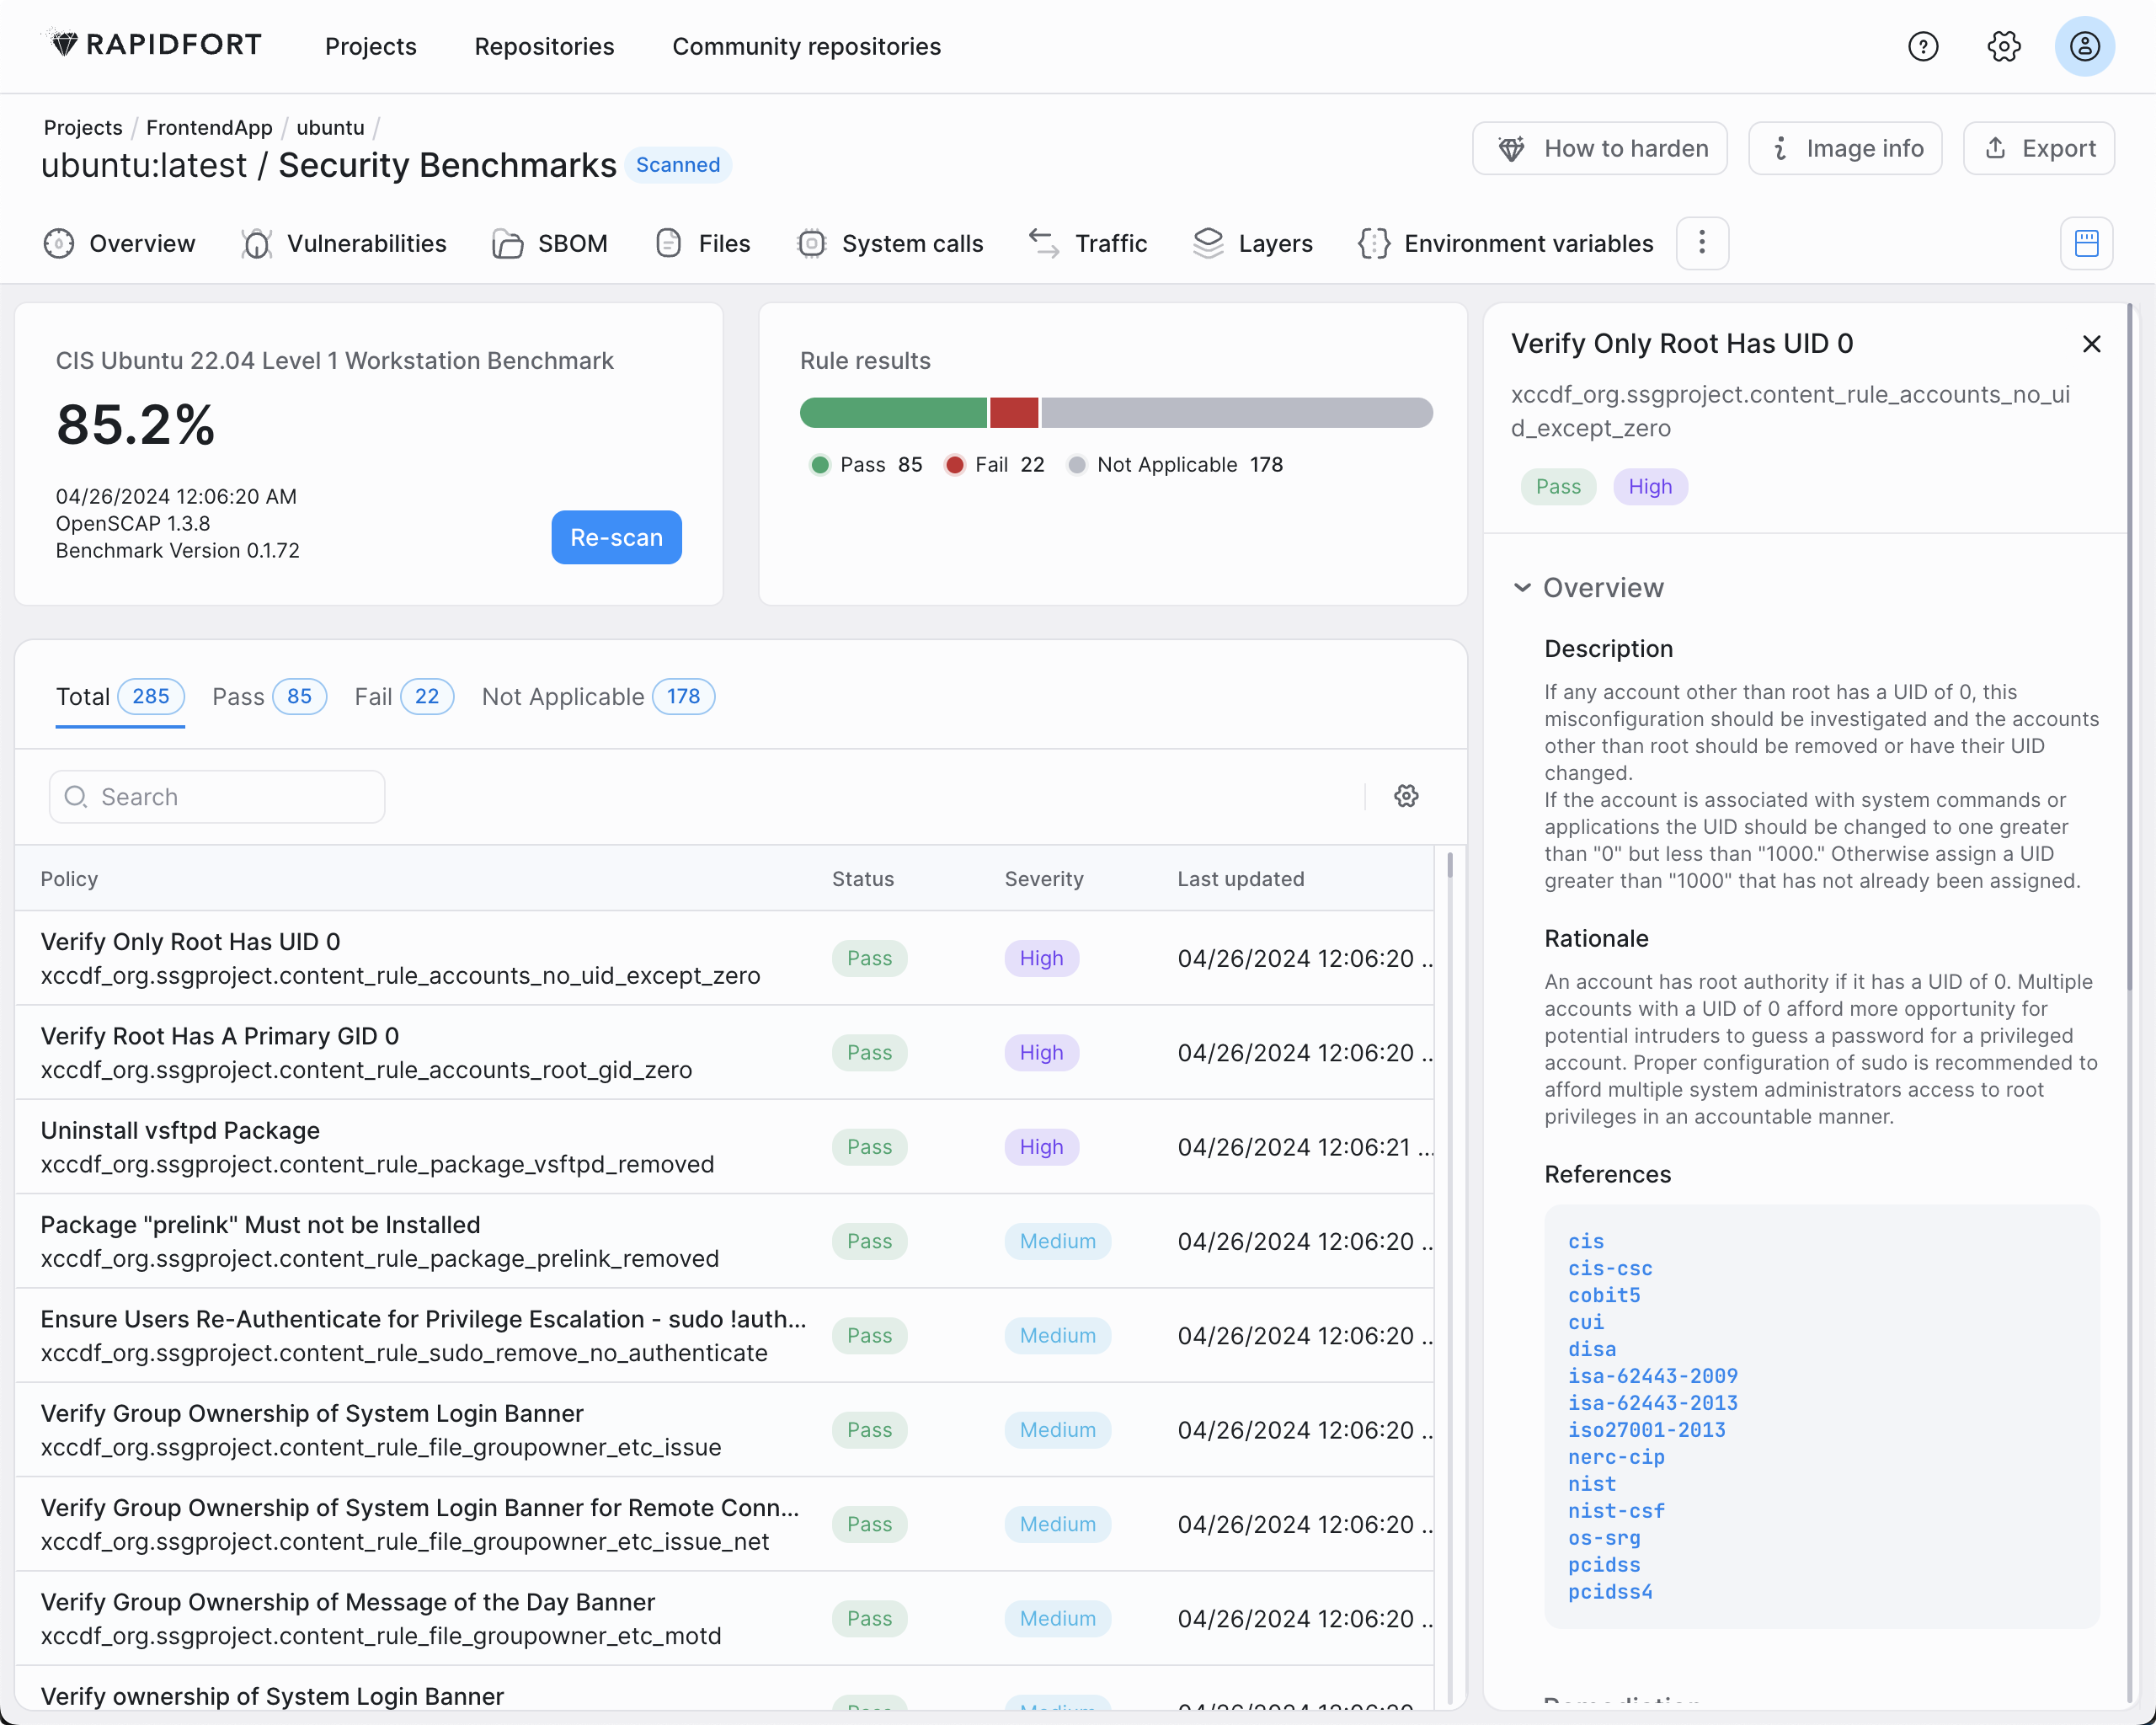This screenshot has height=1725, width=2156.
Task: Switch to the Total 285 tab
Action: point(120,697)
